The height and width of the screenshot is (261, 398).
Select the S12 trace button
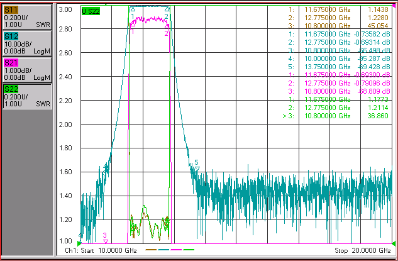coord(27,43)
